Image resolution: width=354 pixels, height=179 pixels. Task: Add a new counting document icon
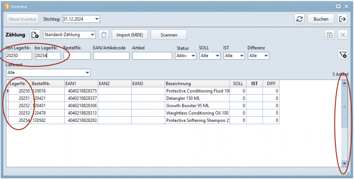coord(35,35)
